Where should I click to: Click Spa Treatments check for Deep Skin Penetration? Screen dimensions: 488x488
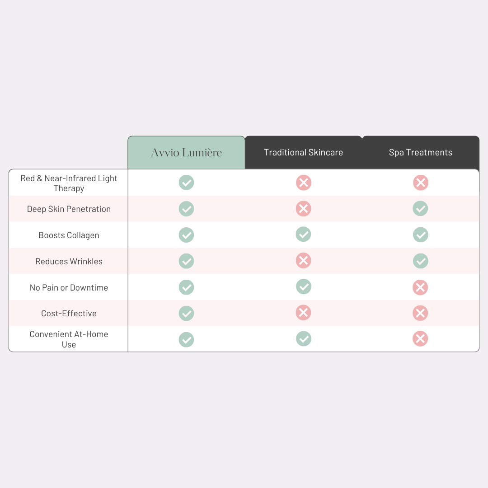click(x=420, y=208)
